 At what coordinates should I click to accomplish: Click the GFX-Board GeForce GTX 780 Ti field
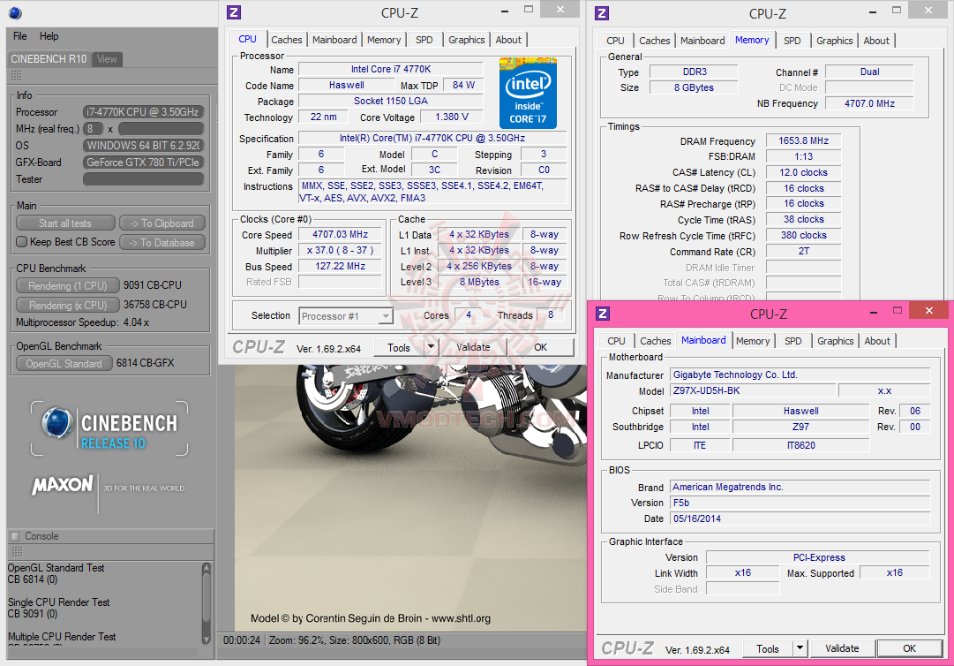[x=143, y=163]
